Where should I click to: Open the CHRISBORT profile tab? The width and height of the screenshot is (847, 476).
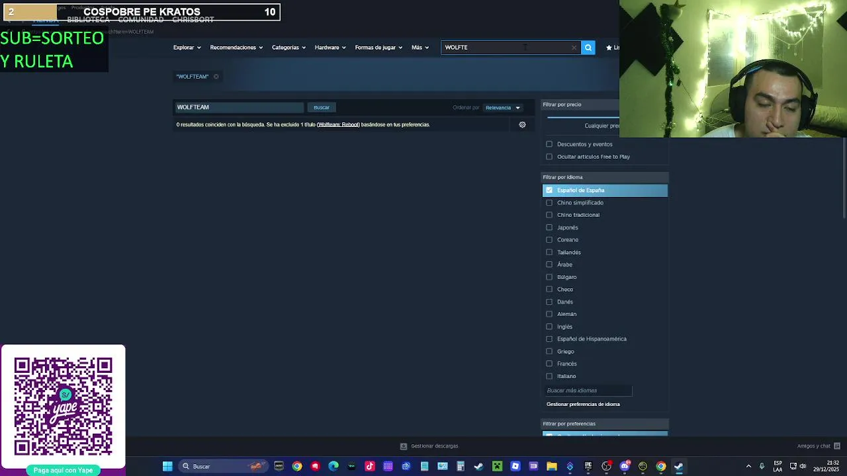[x=193, y=20]
